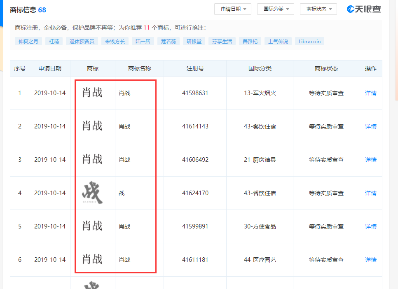Pick the 芬享生活 trademark tag

click(x=222, y=41)
